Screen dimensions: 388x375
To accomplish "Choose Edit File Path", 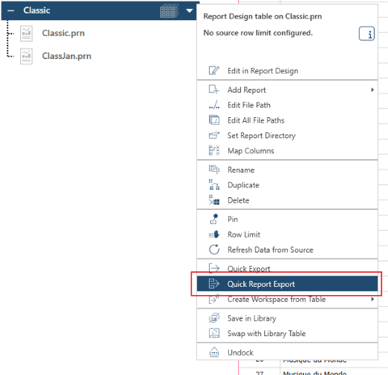I will (x=287, y=105).
